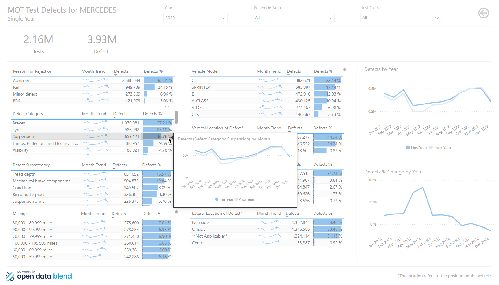
Task: Select the Rigid brake pipes row
Action: 92,194
